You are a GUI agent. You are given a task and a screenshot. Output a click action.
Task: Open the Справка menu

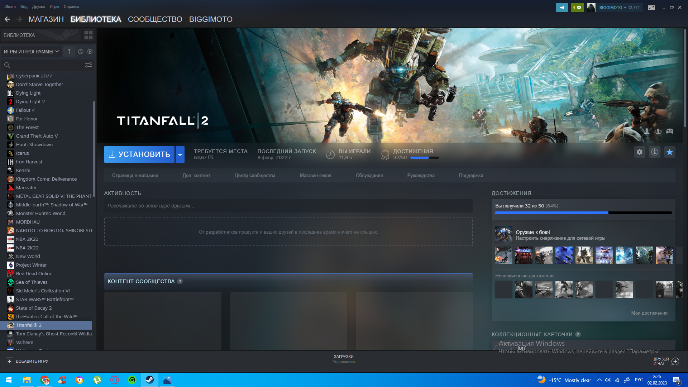click(71, 6)
